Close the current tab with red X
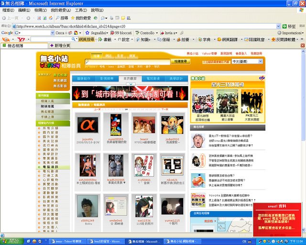The image size is (306, 245). click(303, 45)
